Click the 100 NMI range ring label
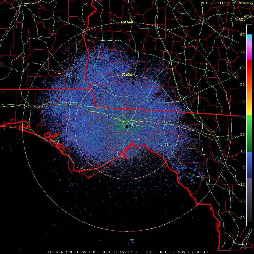The image size is (254, 254). 127,22
